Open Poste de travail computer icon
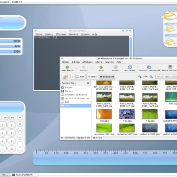177x177 pixels. point(170,67)
